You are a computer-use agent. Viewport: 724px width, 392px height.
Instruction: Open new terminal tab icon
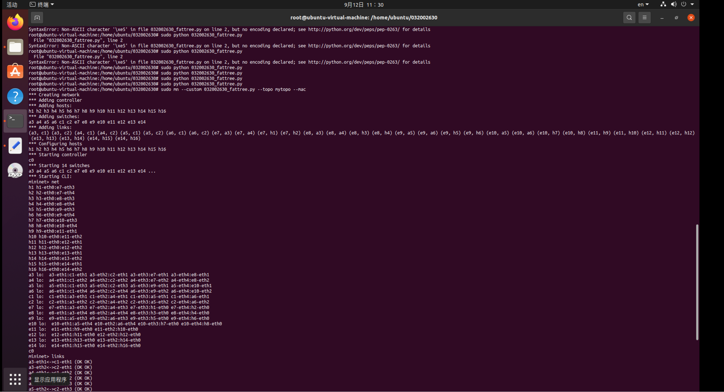pyautogui.click(x=37, y=18)
